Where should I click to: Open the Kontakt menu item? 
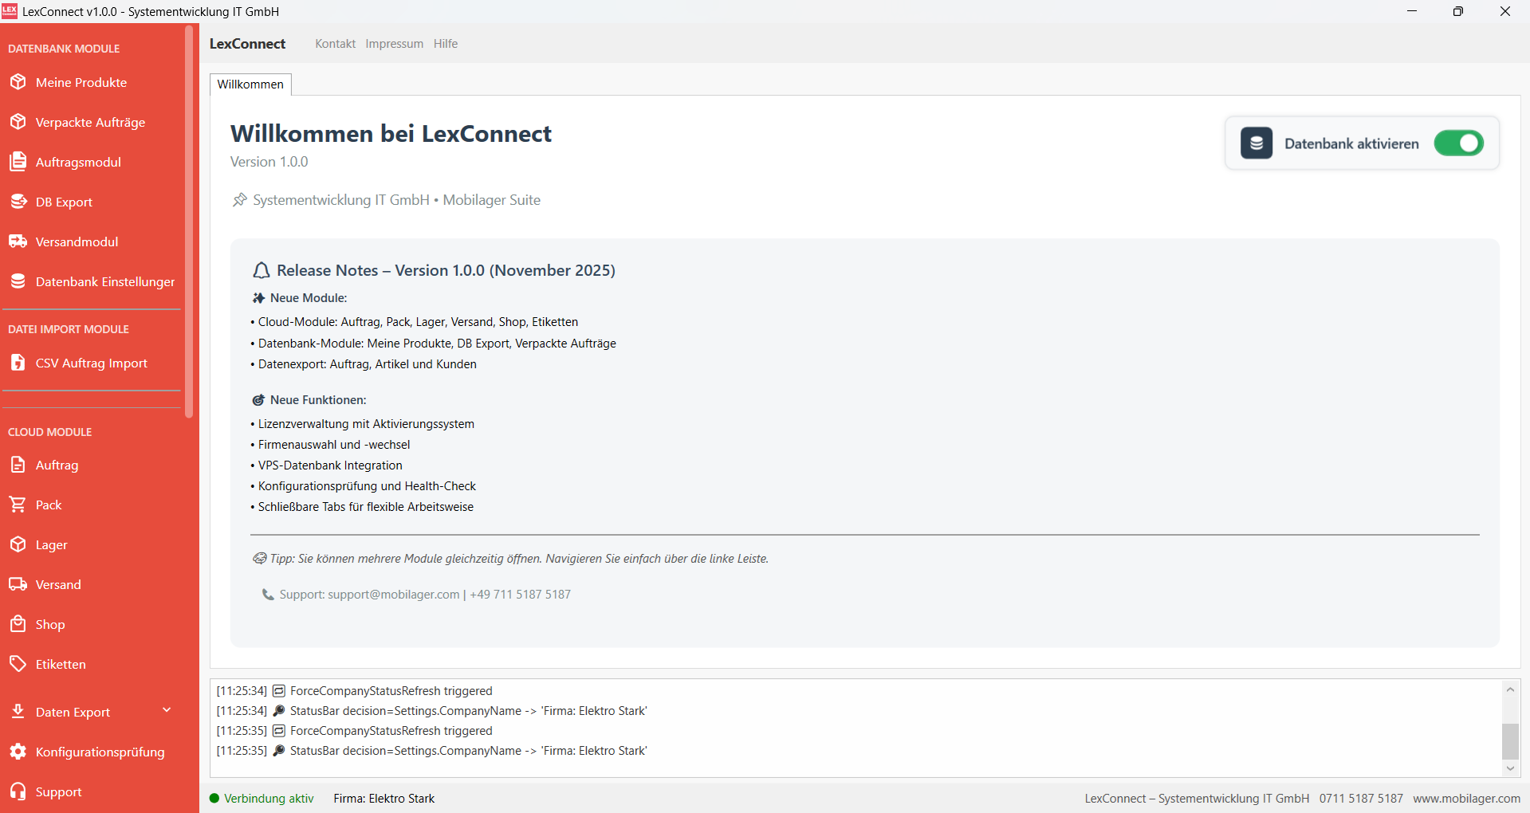point(335,44)
